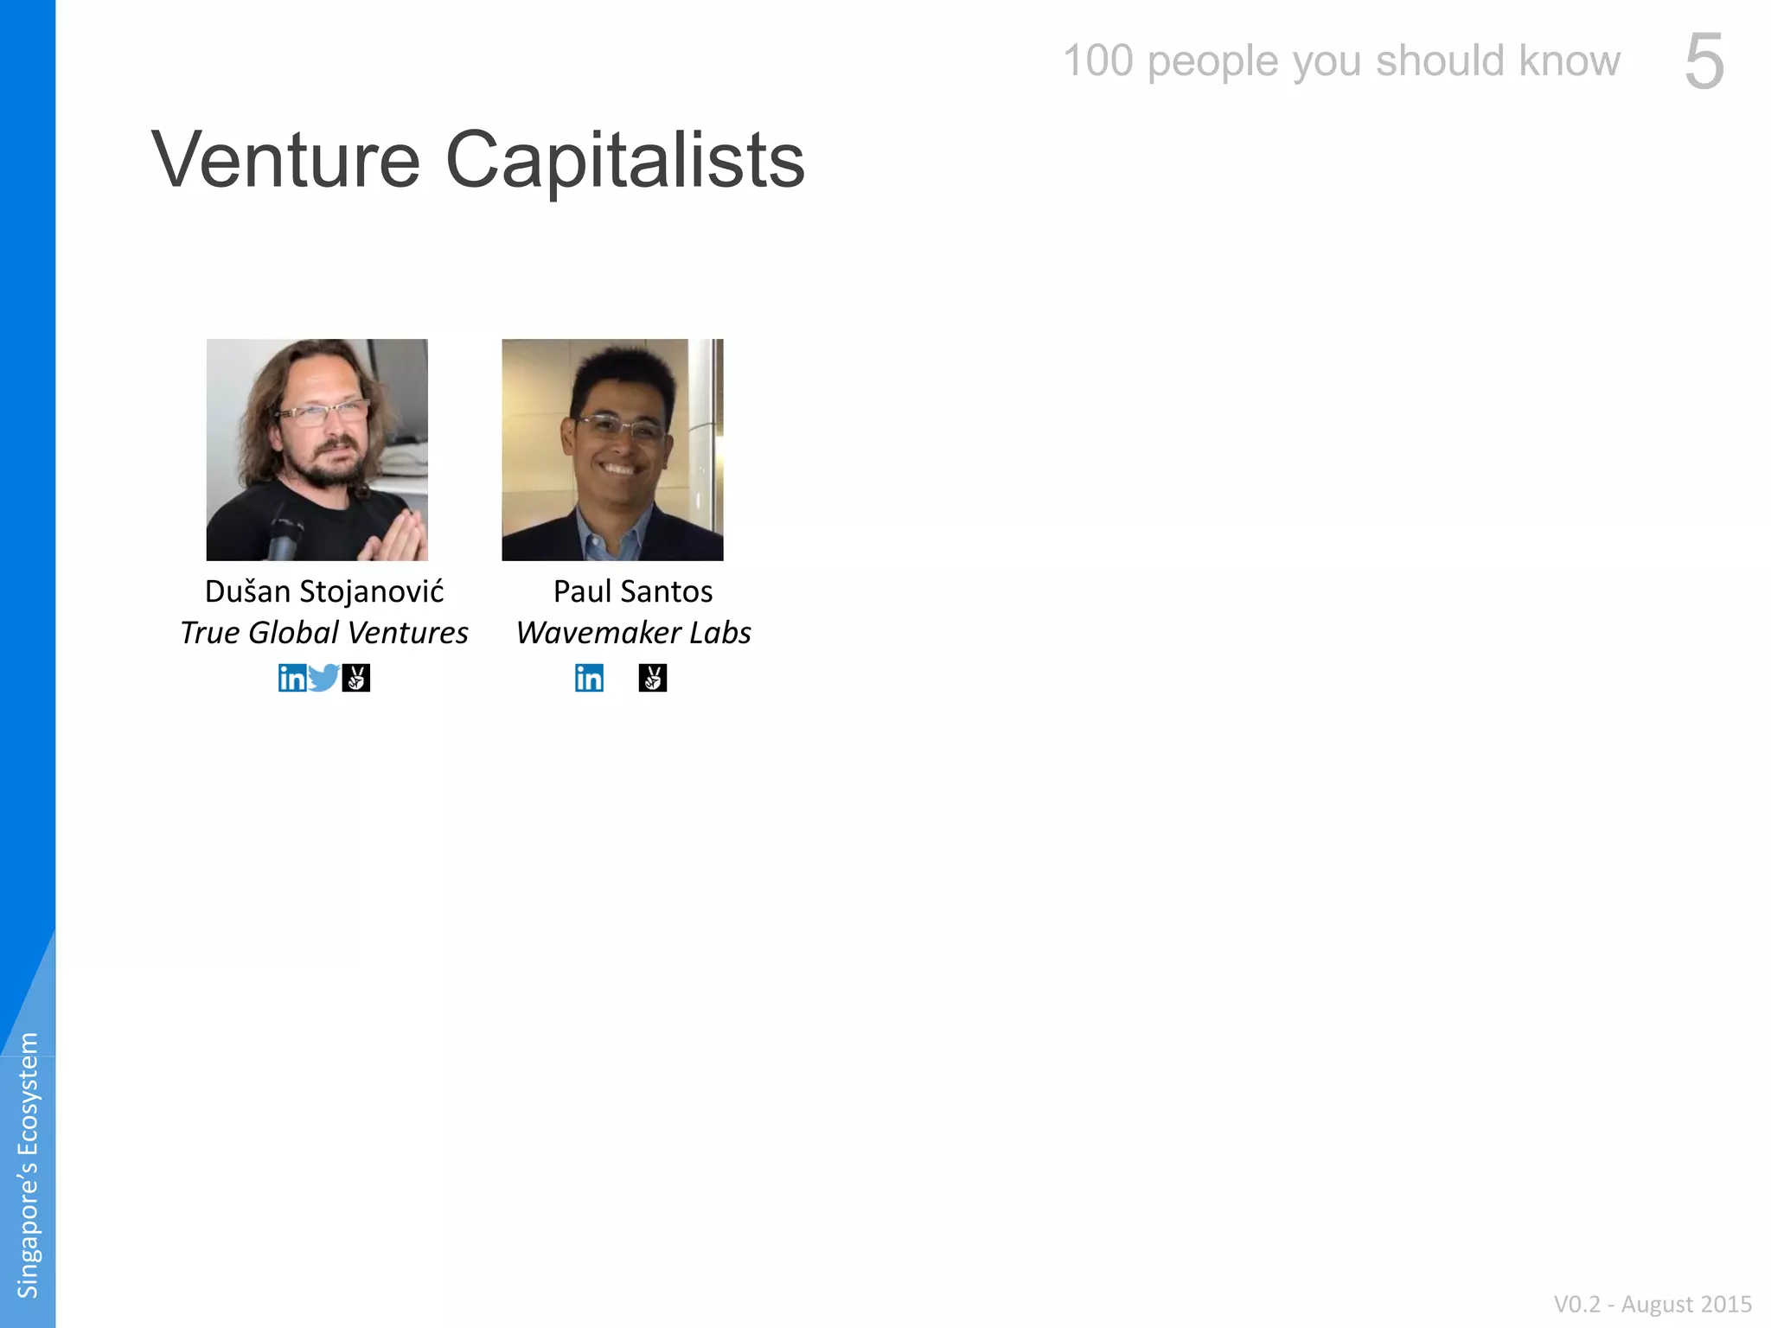Screen dimensions: 1771x1328
Task: Open Paul Santos's AngelList icon
Action: pos(653,678)
